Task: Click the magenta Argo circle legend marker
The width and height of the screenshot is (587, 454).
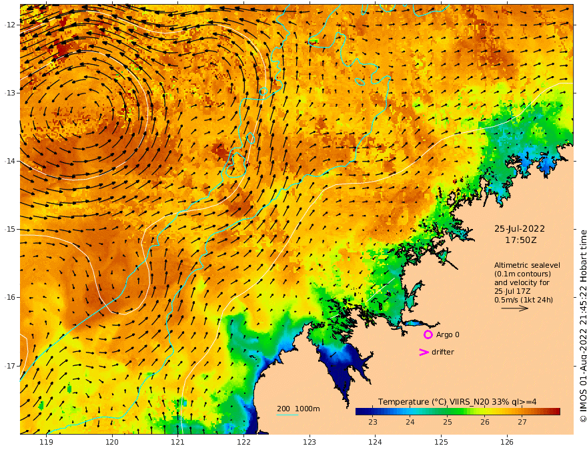Action: click(428, 334)
